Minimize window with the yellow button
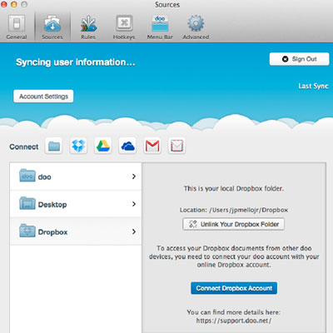The image size is (333, 333). [14, 4]
